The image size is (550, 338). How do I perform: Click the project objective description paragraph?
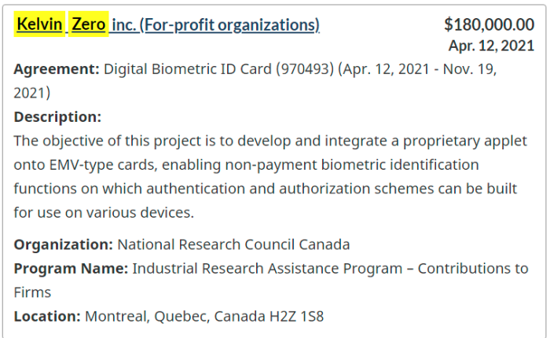point(270,177)
